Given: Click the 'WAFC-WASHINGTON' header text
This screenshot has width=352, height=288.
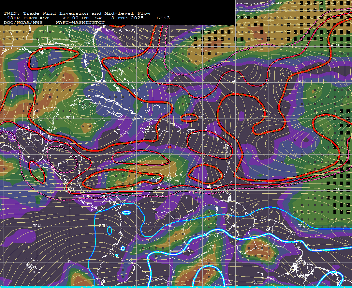Looking at the screenshot, I should [80, 23].
